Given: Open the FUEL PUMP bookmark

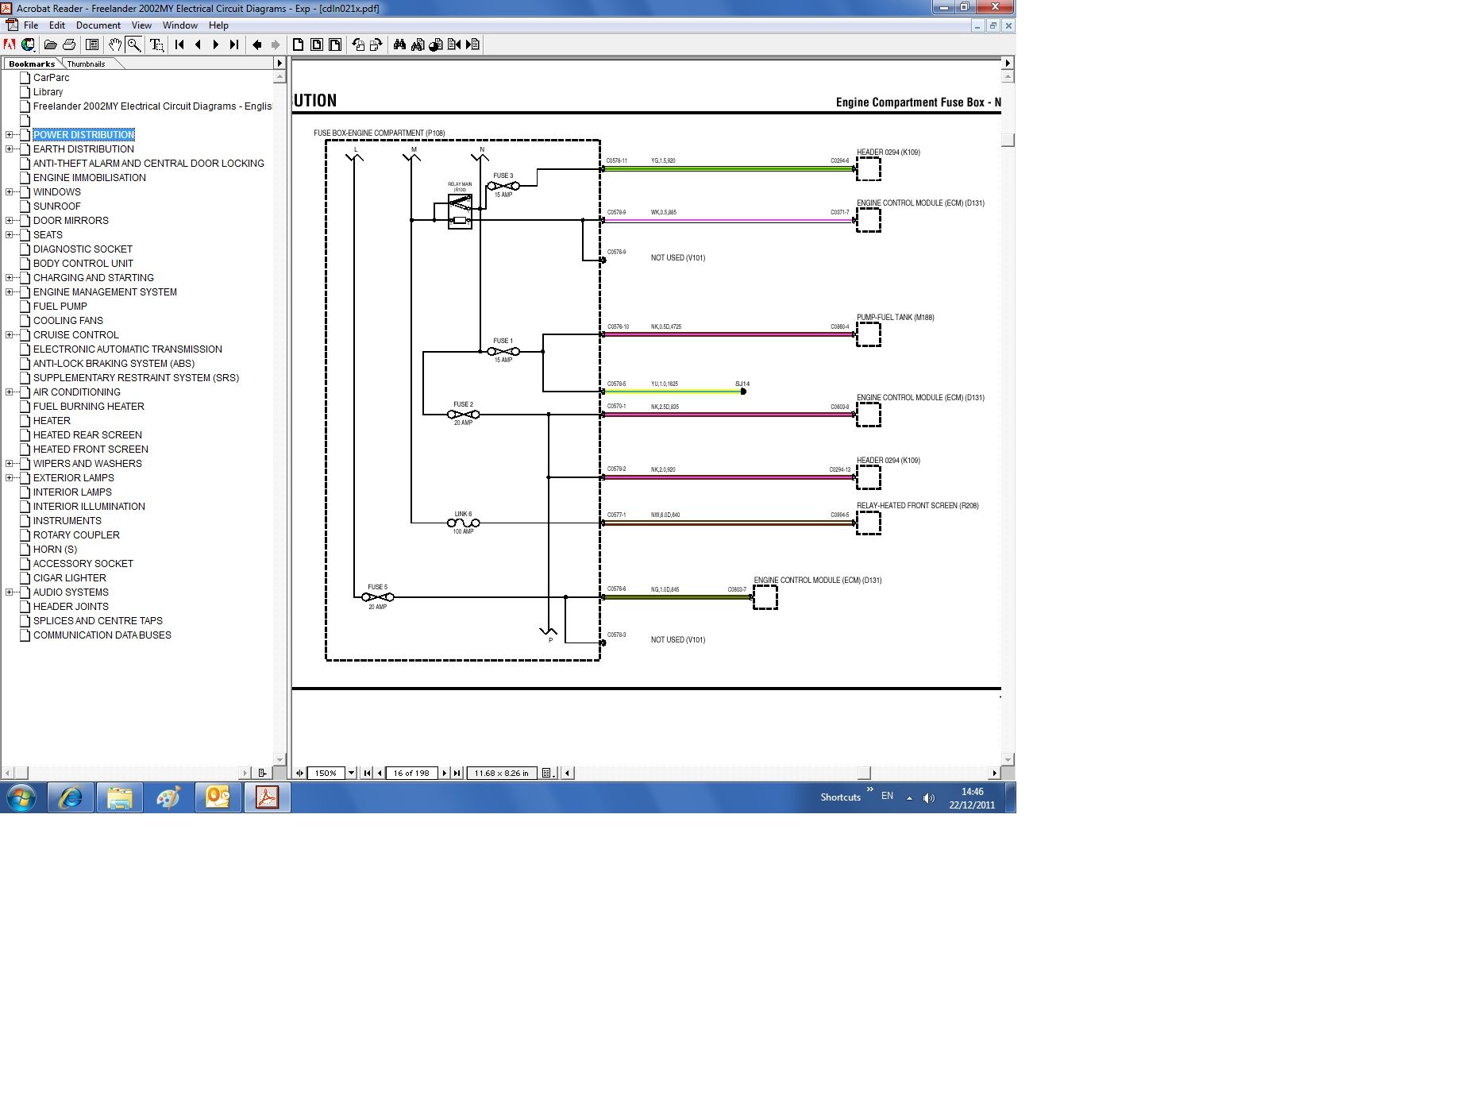Looking at the screenshot, I should 60,307.
